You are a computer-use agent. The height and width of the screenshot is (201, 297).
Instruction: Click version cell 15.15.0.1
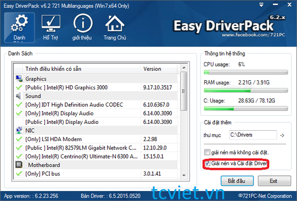153,156
